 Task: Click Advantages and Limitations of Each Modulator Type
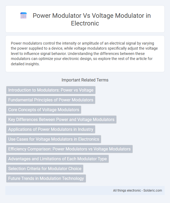(58, 159)
